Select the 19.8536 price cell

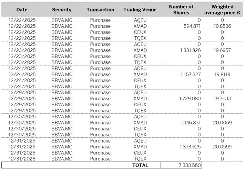[x=222, y=26]
